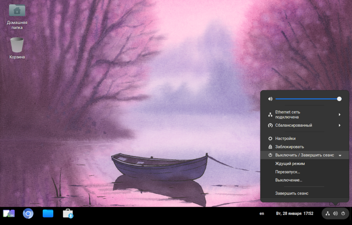352x225 pixels.
Task: Set volume slider to the middle
Action: coord(307,99)
